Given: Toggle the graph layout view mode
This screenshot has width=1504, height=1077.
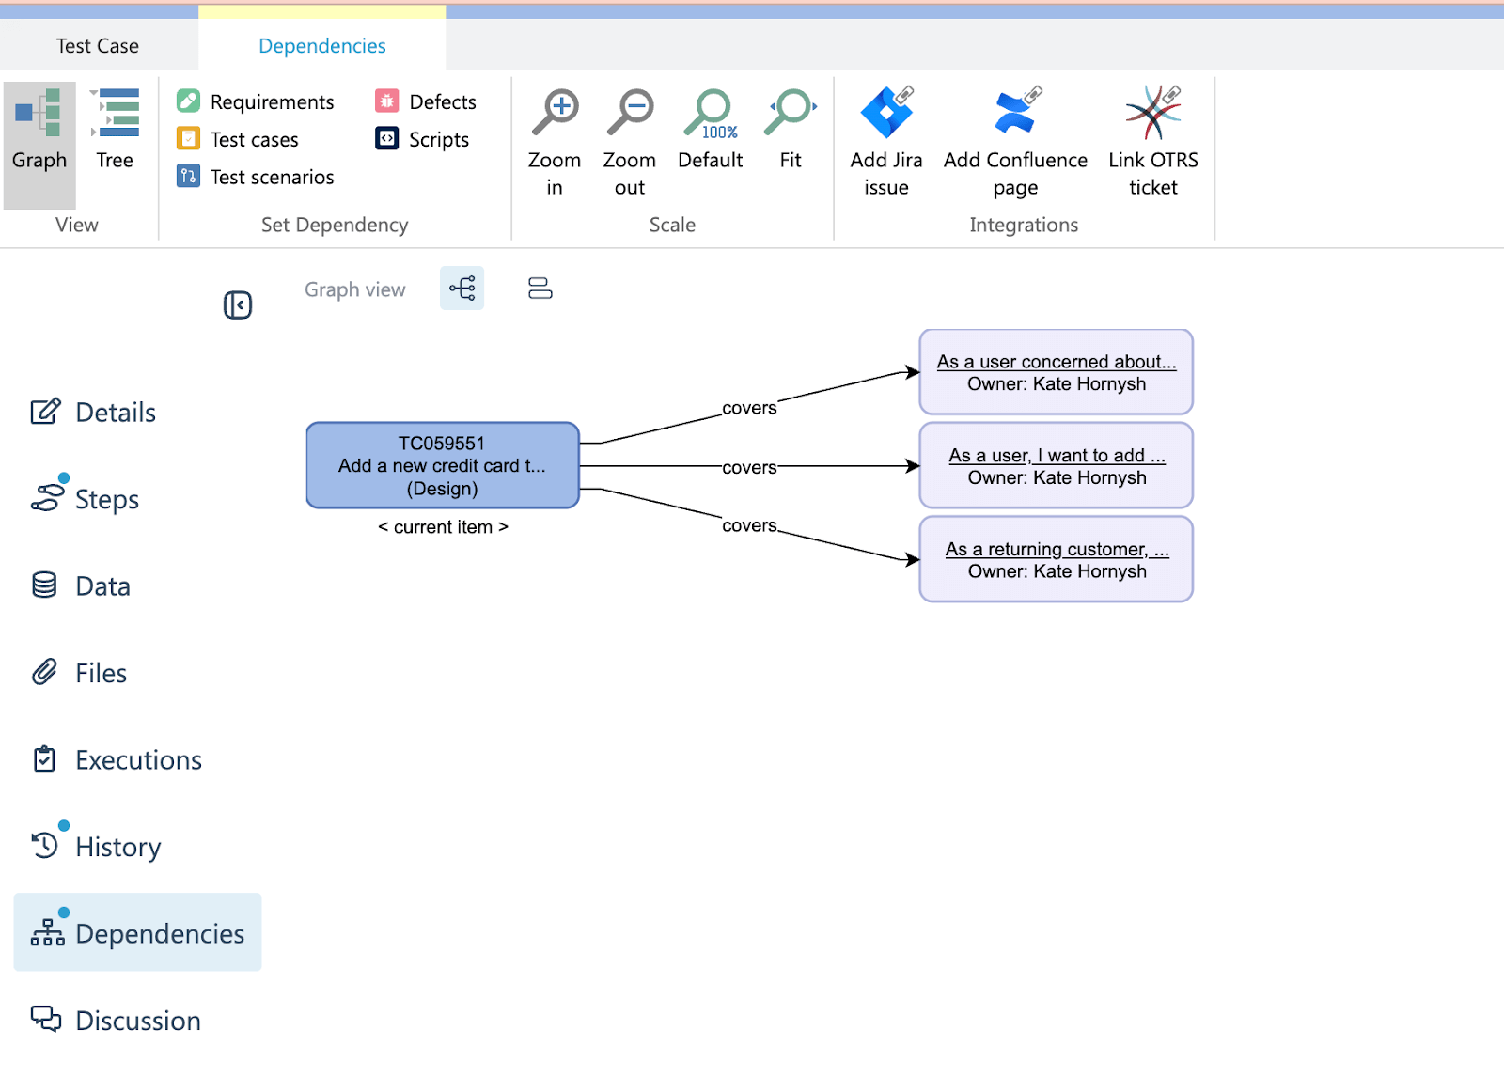Looking at the screenshot, I should click(x=461, y=289).
